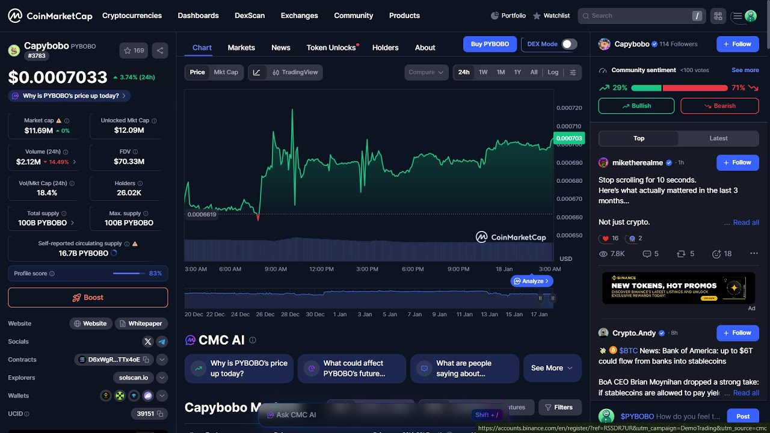Click the CoinMarketCap logo
This screenshot has width=770, height=433.
coord(50,16)
